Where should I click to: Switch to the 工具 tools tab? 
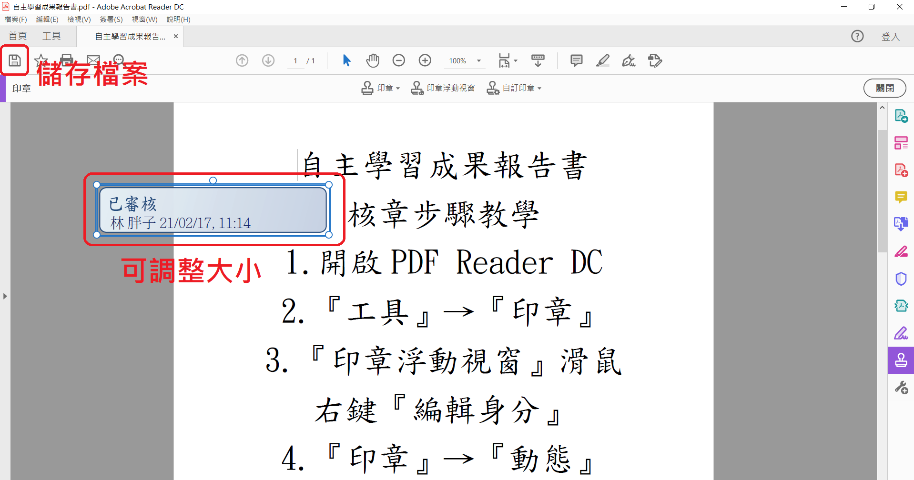click(51, 36)
